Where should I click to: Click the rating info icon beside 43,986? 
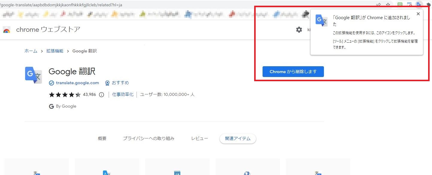tap(101, 95)
